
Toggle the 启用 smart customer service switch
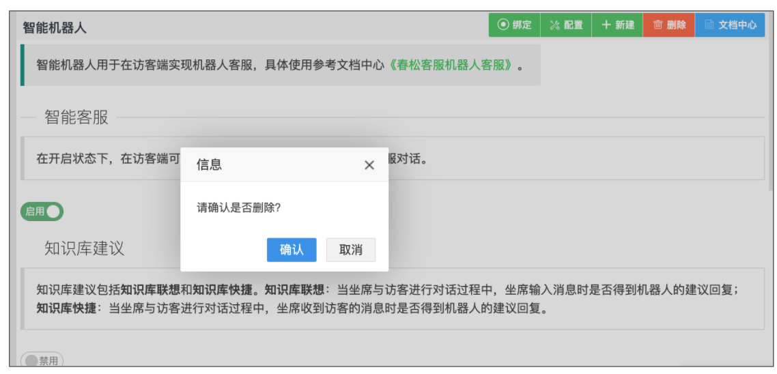42,212
